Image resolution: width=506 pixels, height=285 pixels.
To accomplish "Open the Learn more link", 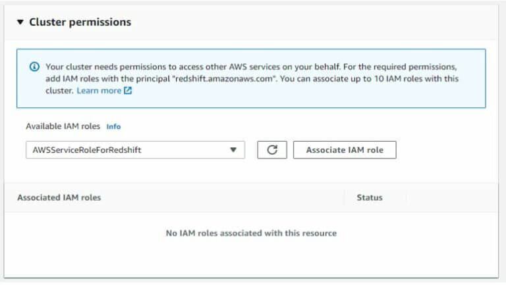I will (99, 91).
